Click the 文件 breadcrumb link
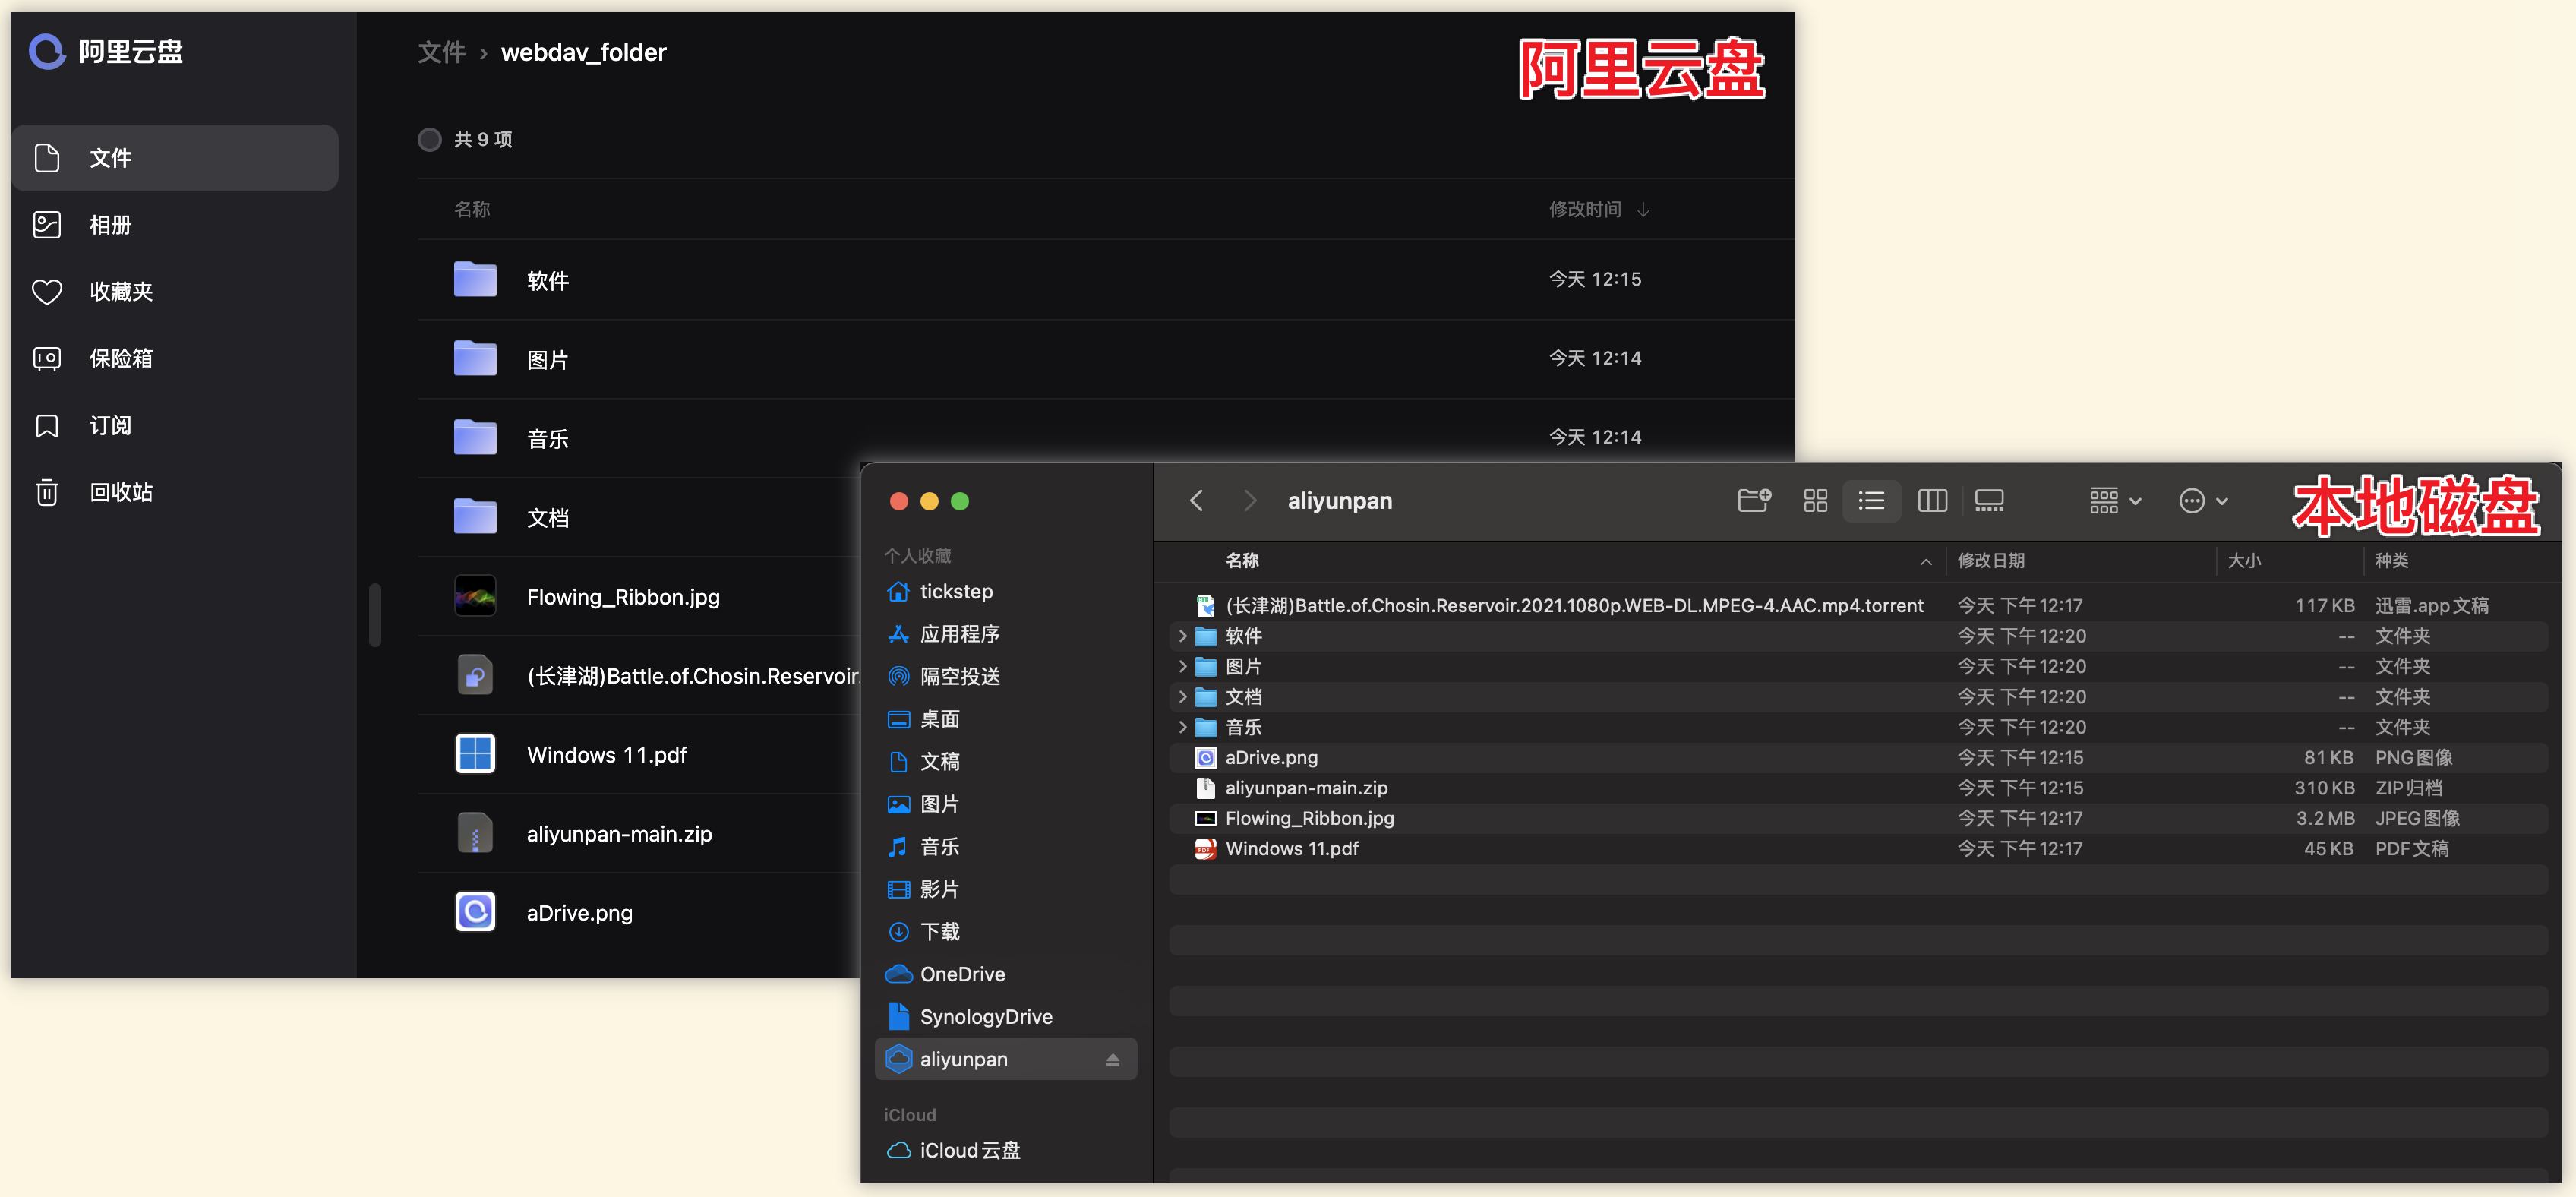Viewport: 2576px width, 1197px height. 441,52
